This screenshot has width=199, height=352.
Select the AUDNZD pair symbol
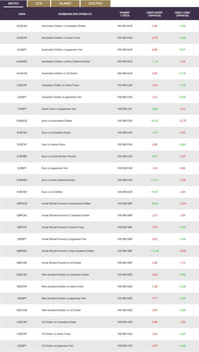click(x=22, y=61)
